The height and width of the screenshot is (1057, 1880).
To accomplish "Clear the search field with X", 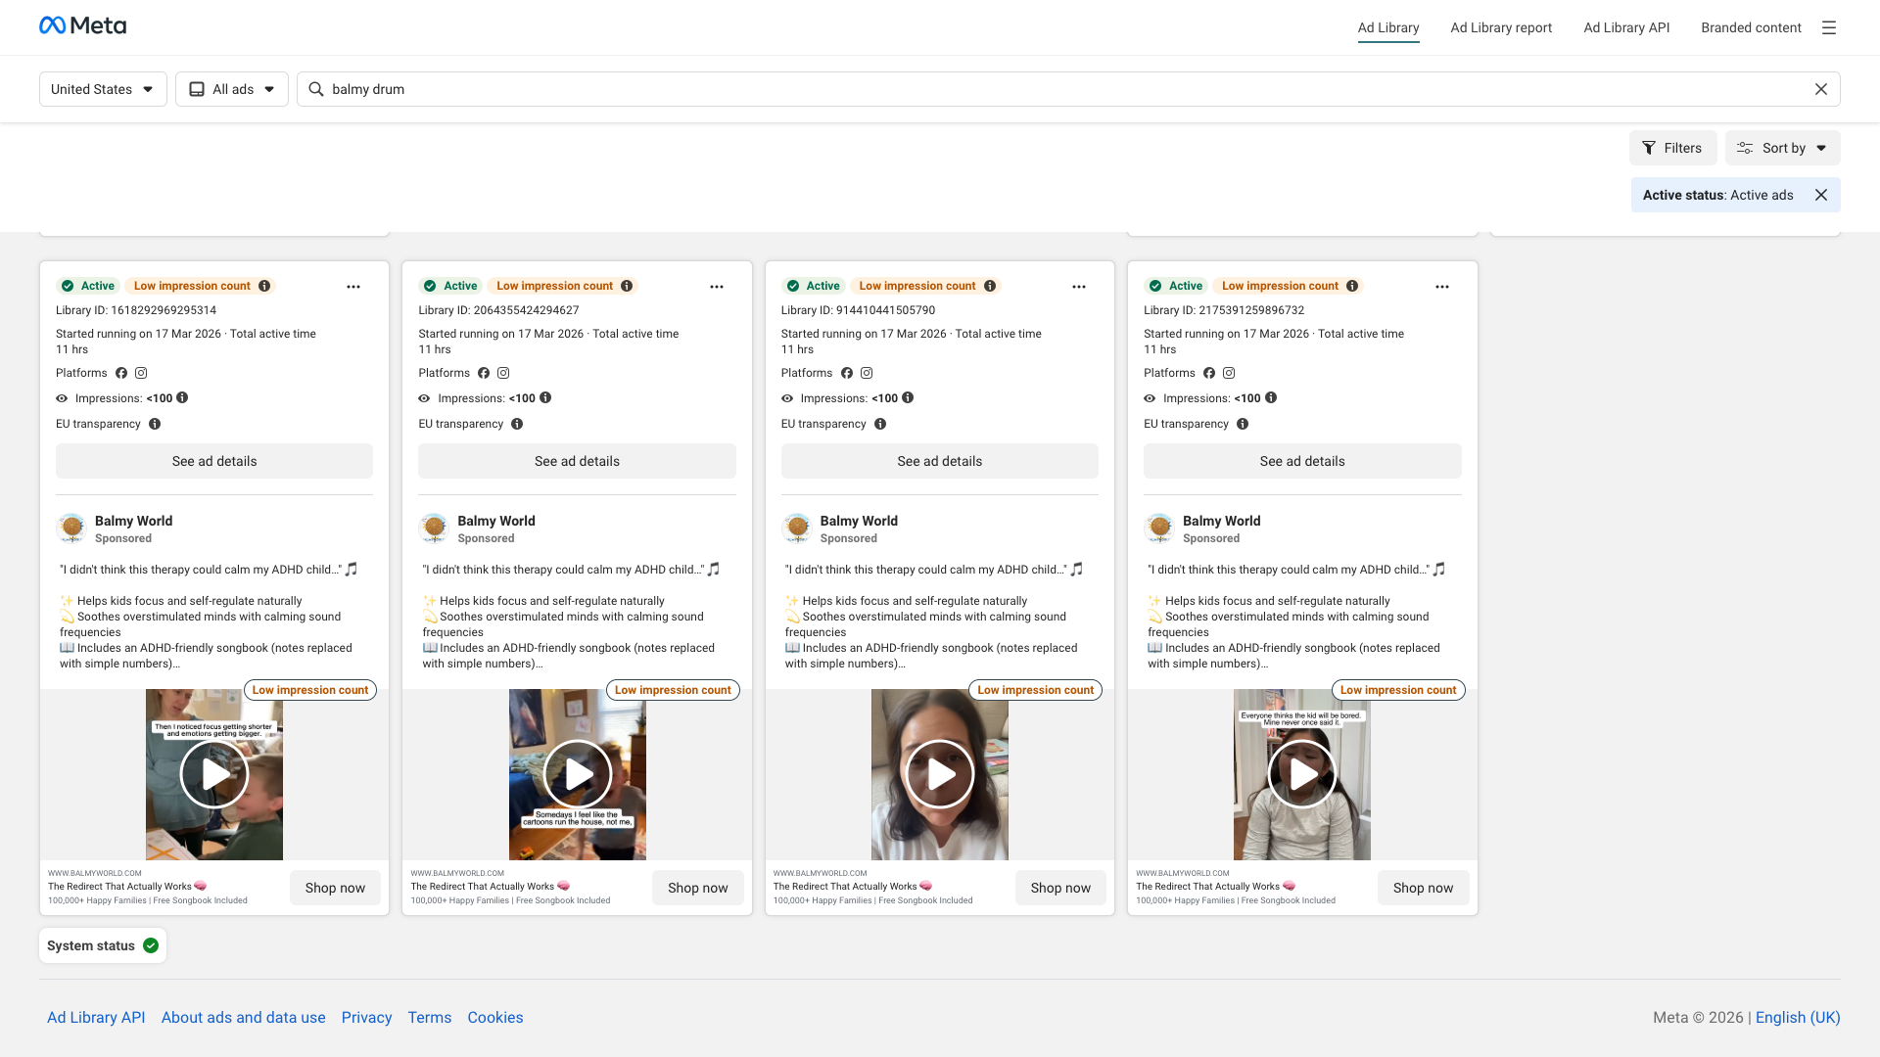I will [1820, 89].
